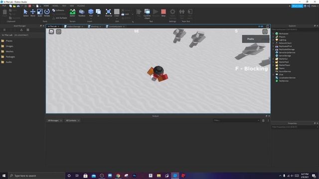Toggle the Collisions option
This screenshot has height=179, width=319.
[x=58, y=10]
